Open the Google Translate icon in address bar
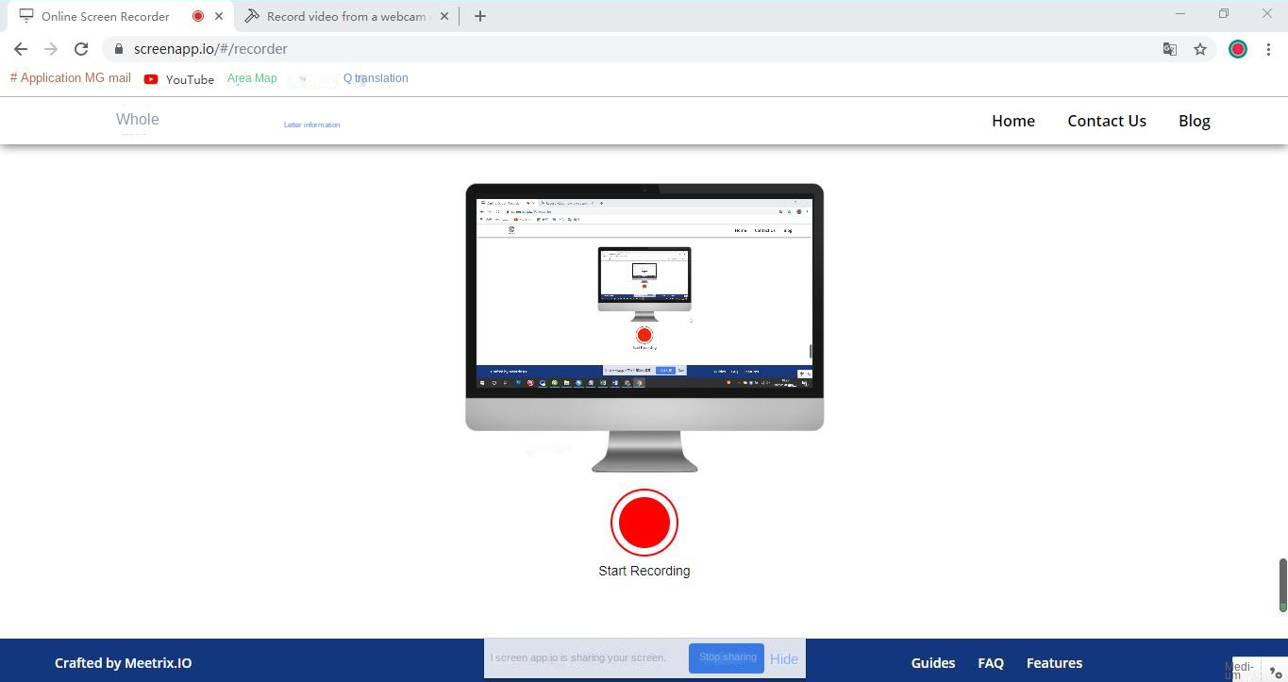Viewport: 1288px width, 682px height. (1169, 49)
